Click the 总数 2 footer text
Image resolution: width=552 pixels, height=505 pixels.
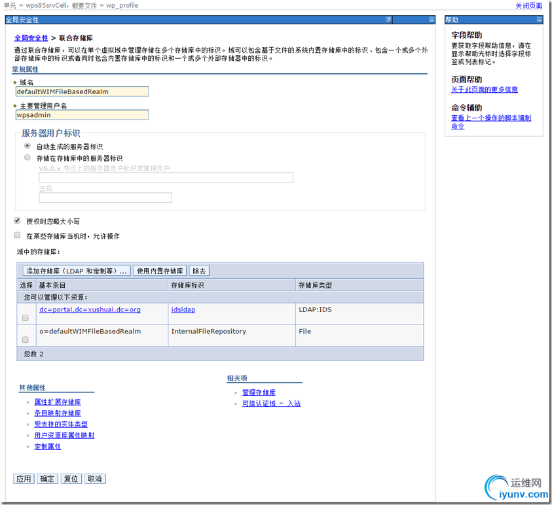click(33, 354)
